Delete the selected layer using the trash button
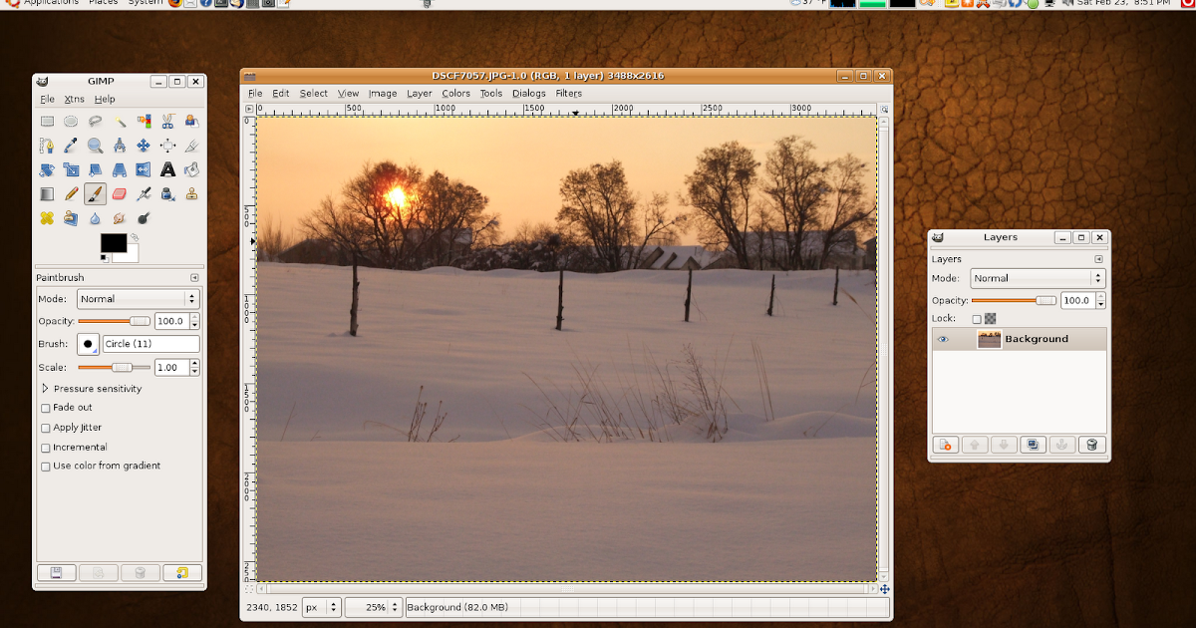Viewport: 1196px width, 628px height. click(x=1091, y=445)
